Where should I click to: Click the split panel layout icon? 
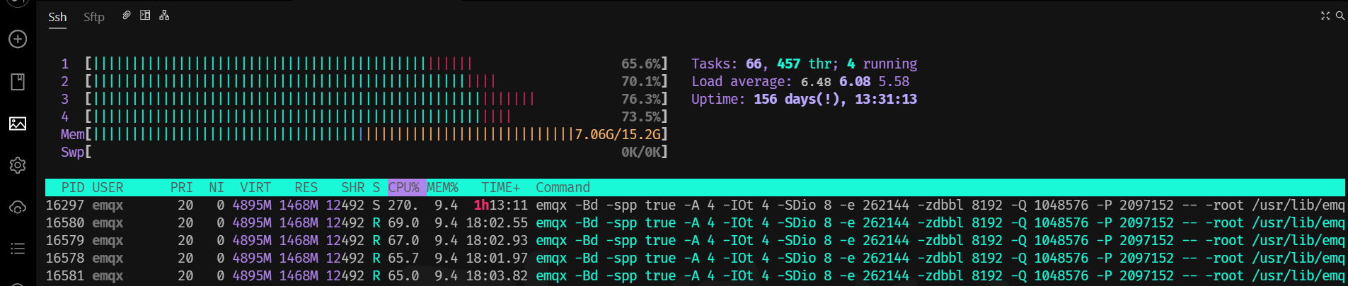[145, 16]
